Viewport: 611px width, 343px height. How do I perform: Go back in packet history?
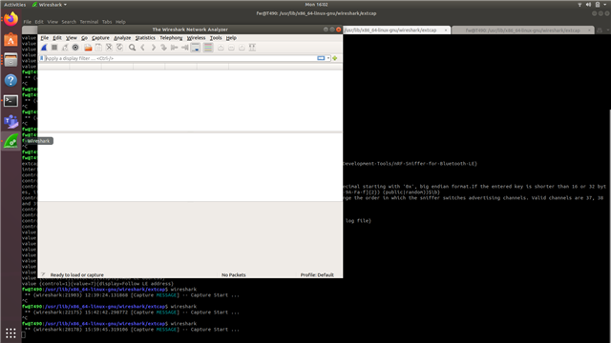click(142, 48)
